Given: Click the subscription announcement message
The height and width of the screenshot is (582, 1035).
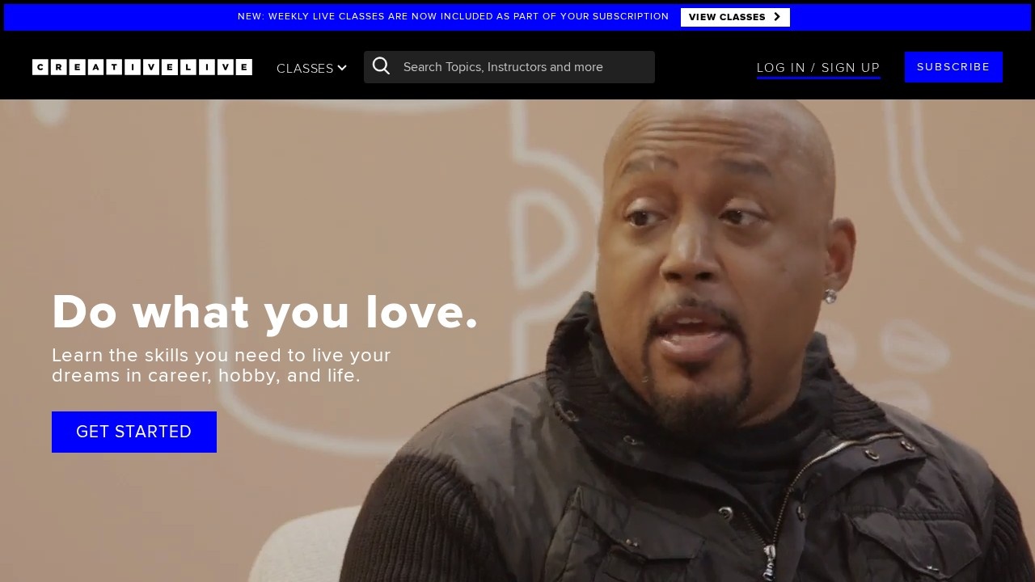Looking at the screenshot, I should [x=453, y=16].
